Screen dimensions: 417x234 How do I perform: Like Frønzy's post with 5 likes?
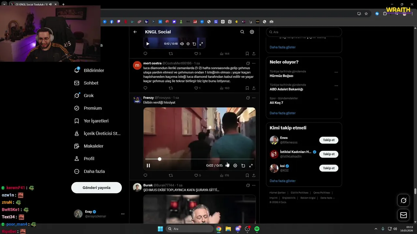(197, 175)
